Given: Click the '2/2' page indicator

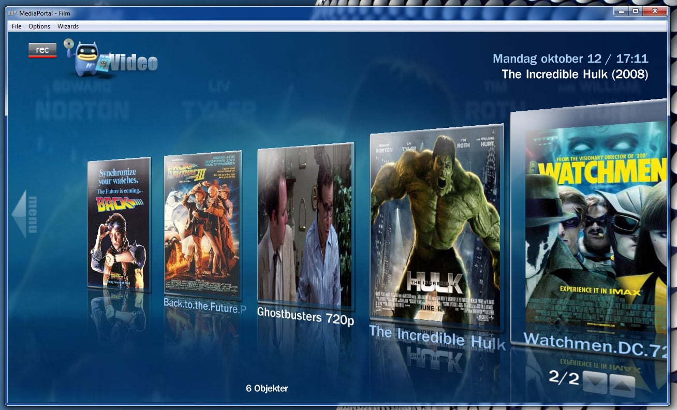Looking at the screenshot, I should pyautogui.click(x=564, y=377).
